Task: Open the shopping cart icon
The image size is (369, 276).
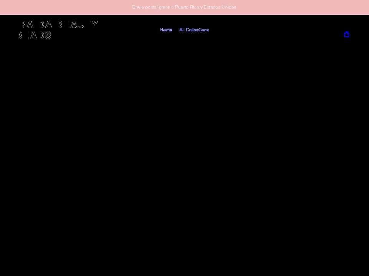Action: [347, 34]
